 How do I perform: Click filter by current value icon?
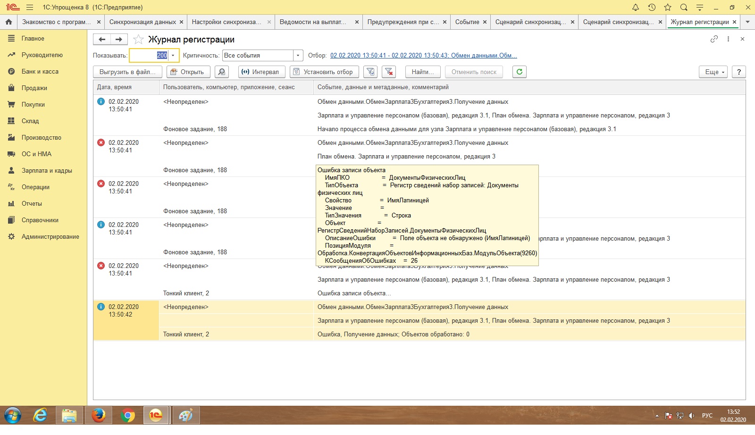370,72
